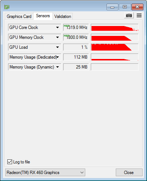Open the GPU Load sensor dropdown

pyautogui.click(x=57, y=47)
